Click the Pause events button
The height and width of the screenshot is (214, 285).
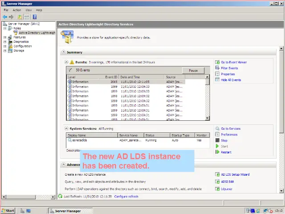(x=193, y=70)
